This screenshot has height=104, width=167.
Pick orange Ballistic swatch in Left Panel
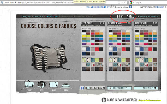pos(97,34)
